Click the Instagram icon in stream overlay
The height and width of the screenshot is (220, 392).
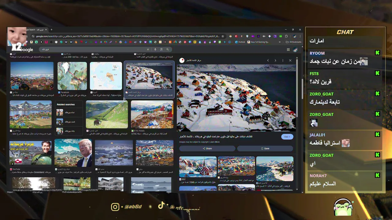point(115,207)
